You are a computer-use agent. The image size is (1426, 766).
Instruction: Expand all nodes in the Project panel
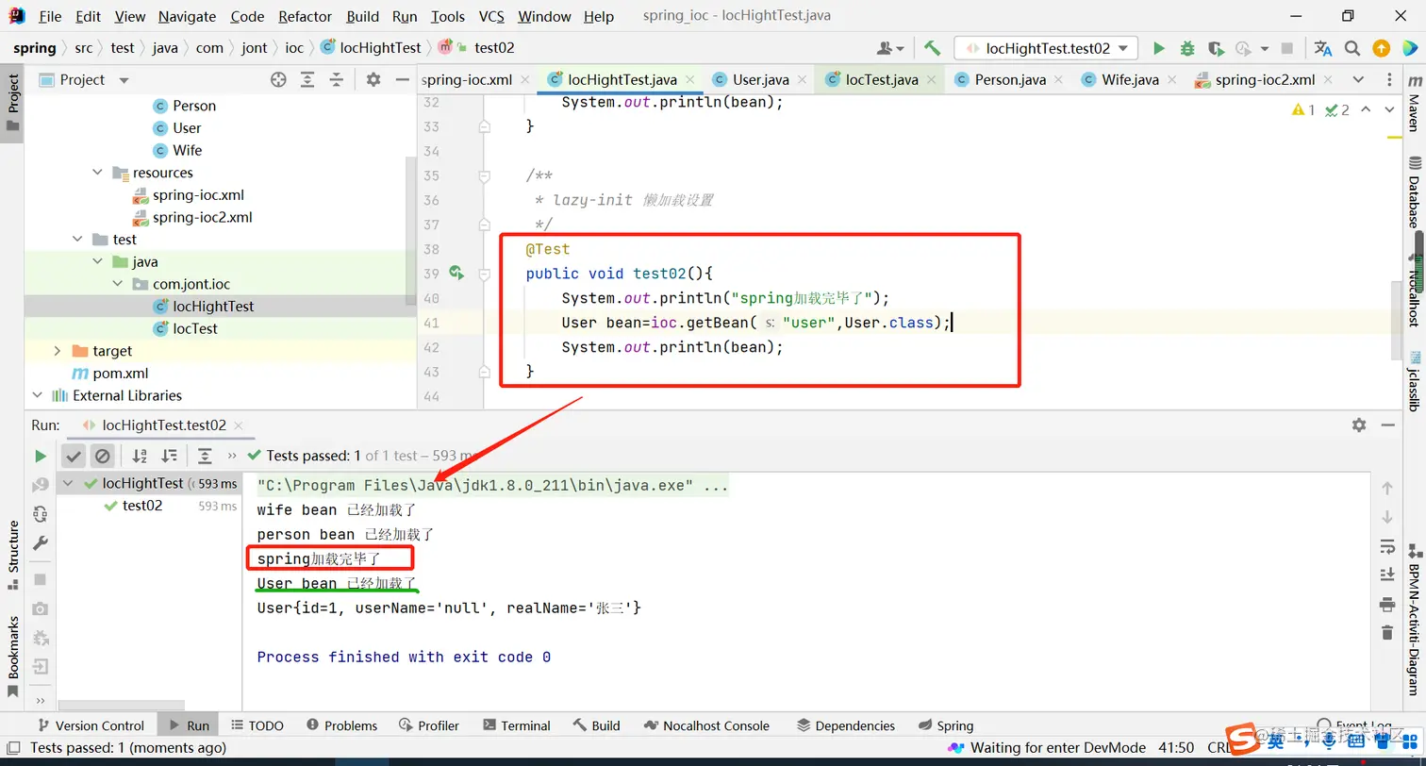[307, 80]
